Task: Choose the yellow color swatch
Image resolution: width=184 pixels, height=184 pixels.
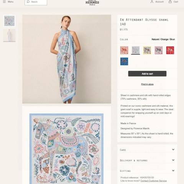Action: point(147,50)
